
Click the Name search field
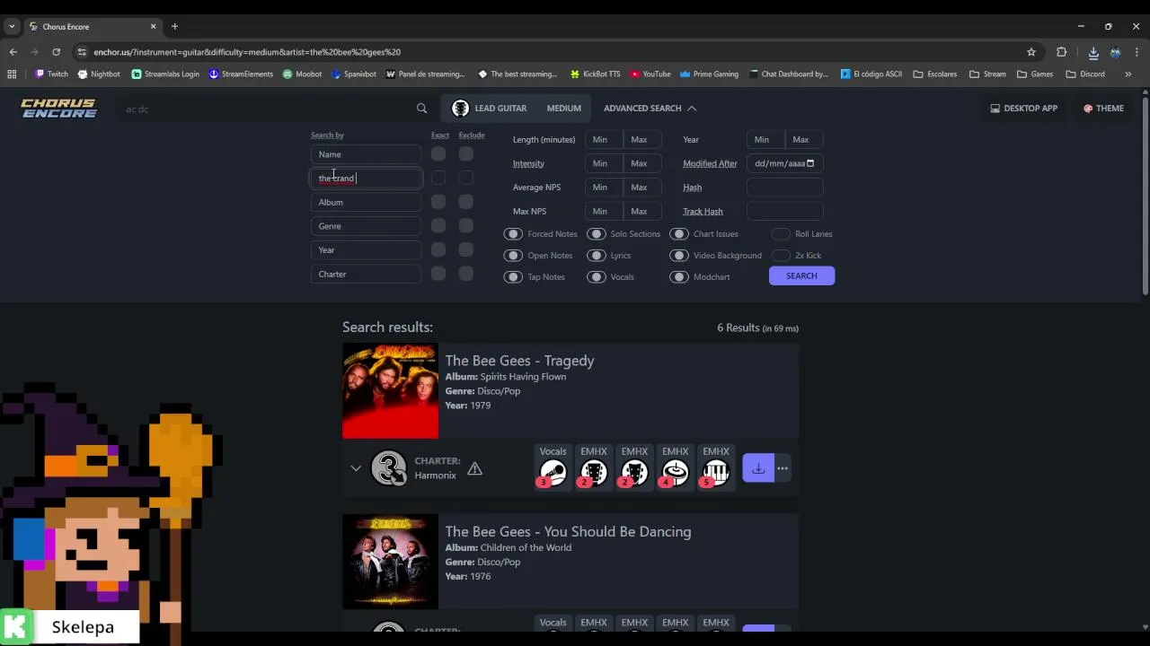click(367, 154)
